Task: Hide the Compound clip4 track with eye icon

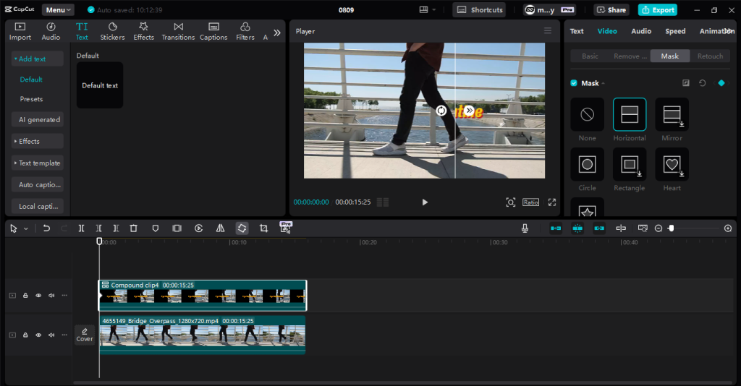Action: point(38,296)
